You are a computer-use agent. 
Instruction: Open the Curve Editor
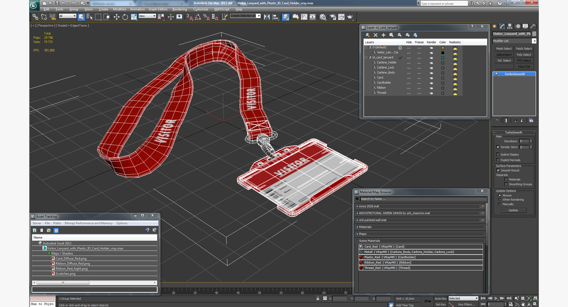click(x=304, y=17)
